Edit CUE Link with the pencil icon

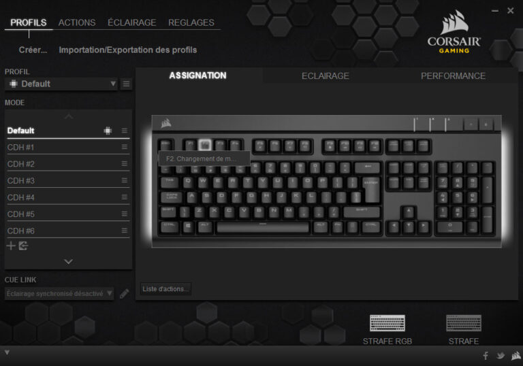(125, 294)
